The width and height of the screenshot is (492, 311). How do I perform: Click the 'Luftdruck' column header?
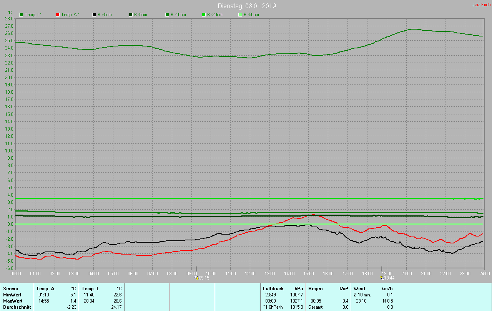click(x=273, y=288)
